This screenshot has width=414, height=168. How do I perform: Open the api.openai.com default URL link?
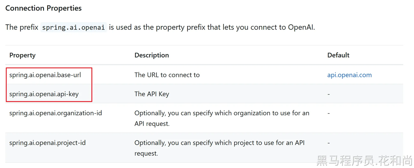pos(349,75)
